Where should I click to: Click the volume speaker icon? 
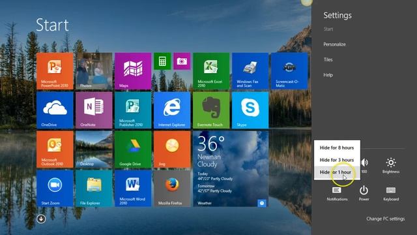click(365, 163)
